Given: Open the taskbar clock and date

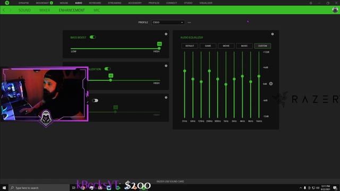Looking at the screenshot, I should tap(326, 188).
